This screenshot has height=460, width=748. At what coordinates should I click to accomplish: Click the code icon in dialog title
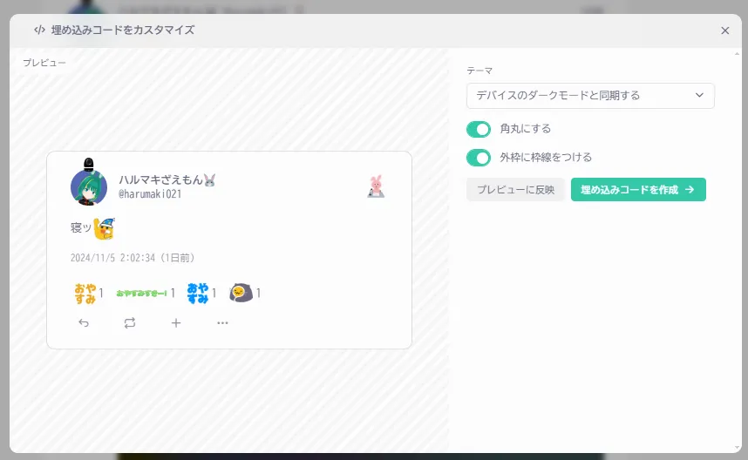[39, 30]
